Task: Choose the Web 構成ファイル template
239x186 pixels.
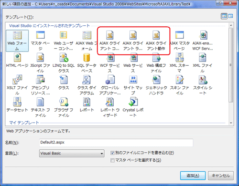Action: (156, 63)
